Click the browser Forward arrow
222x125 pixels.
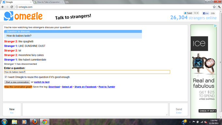pos(7,7)
